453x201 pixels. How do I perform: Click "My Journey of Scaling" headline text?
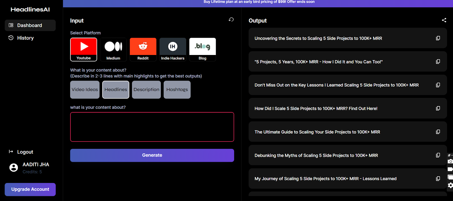click(x=326, y=179)
